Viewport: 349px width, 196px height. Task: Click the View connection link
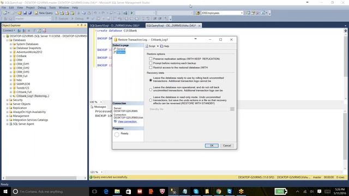click(x=127, y=121)
